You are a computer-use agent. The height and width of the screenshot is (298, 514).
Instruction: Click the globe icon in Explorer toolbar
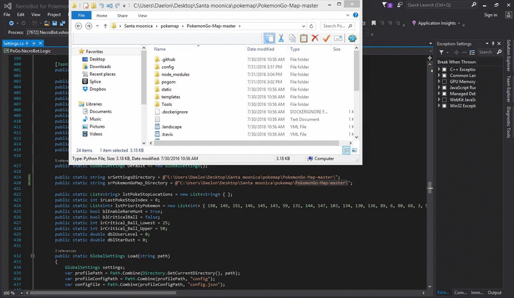tap(352, 39)
